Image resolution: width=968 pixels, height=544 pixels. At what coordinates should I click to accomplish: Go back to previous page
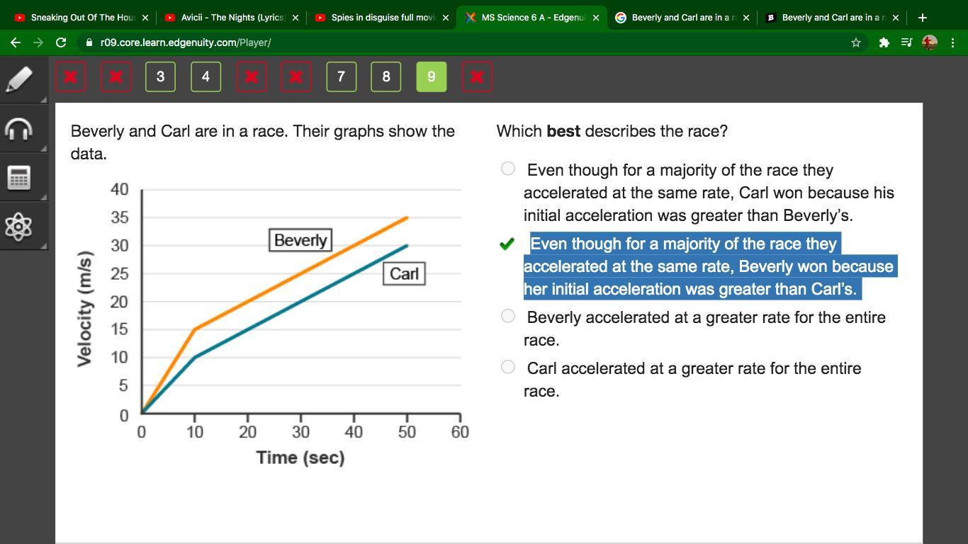pos(16,42)
